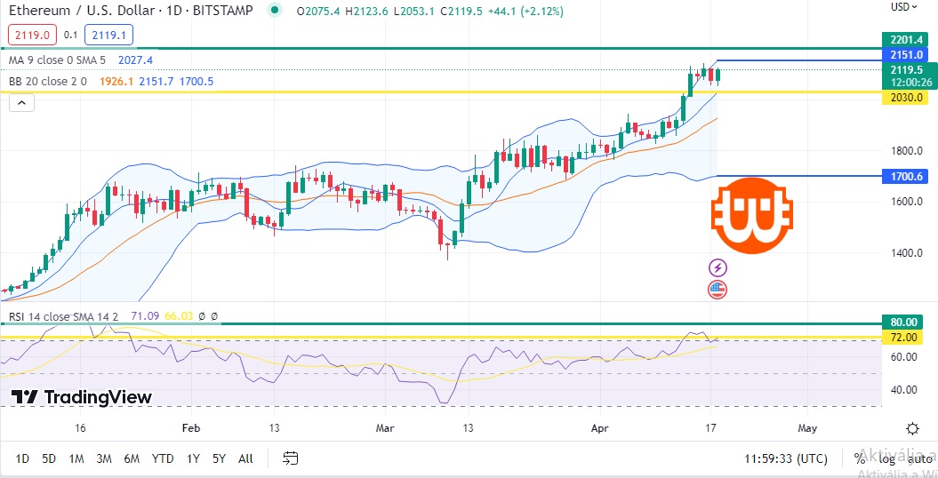Click the 2201.4 green price label

pos(905,40)
